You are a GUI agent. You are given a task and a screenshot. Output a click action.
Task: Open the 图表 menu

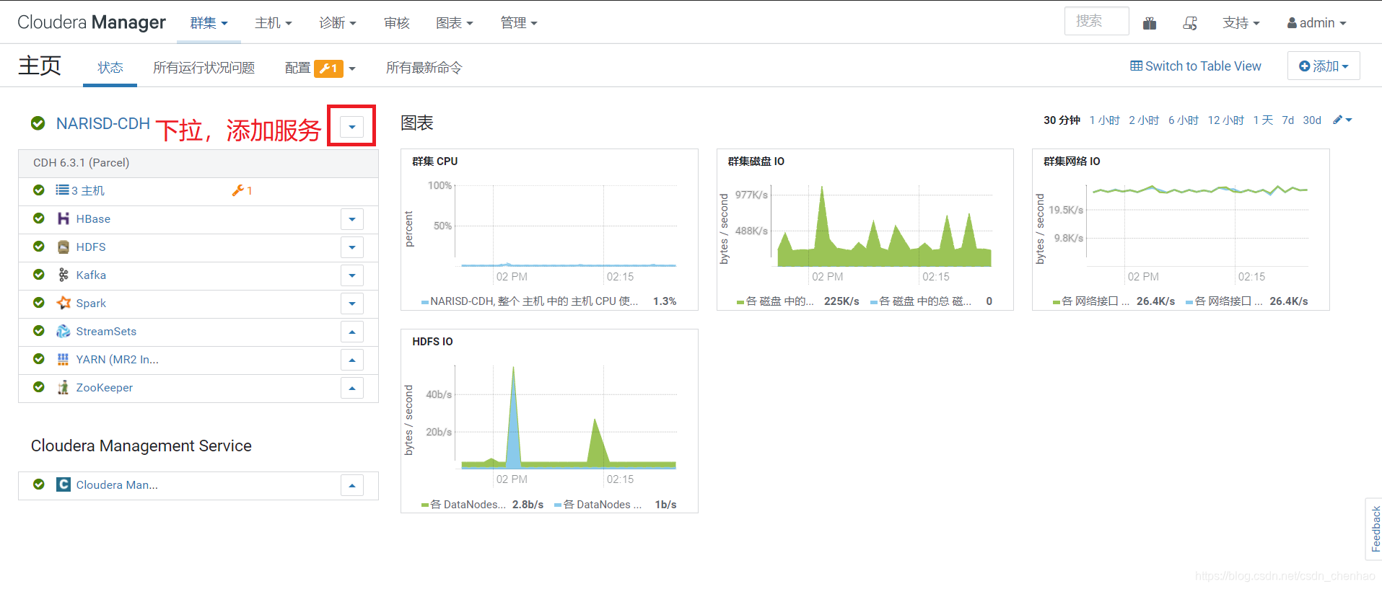click(455, 23)
